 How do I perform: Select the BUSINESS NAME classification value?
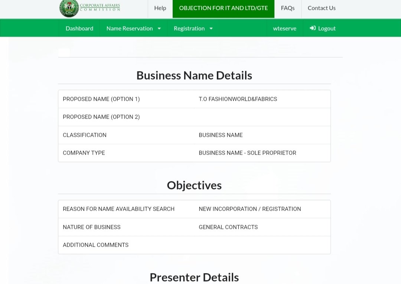pyautogui.click(x=221, y=135)
